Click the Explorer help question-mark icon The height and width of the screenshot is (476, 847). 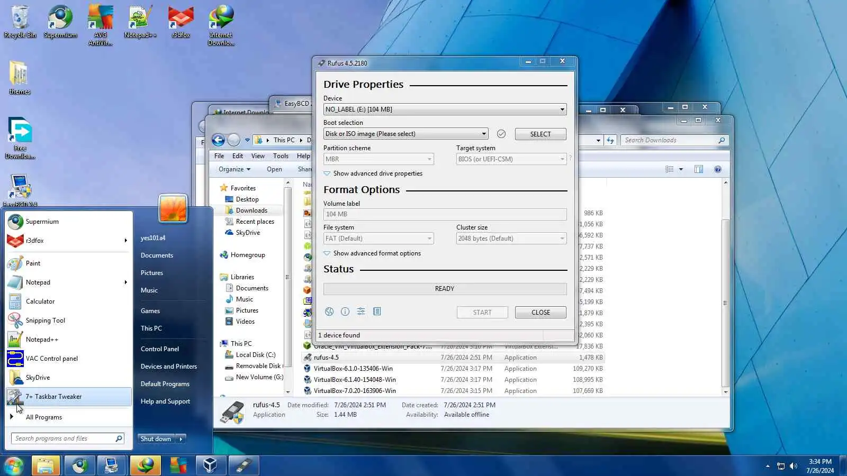click(718, 169)
